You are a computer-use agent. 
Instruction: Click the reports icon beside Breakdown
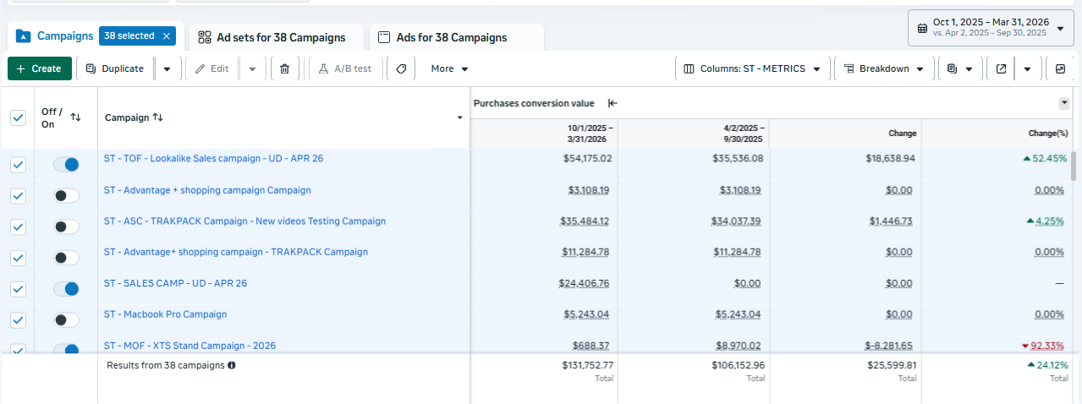click(x=952, y=69)
